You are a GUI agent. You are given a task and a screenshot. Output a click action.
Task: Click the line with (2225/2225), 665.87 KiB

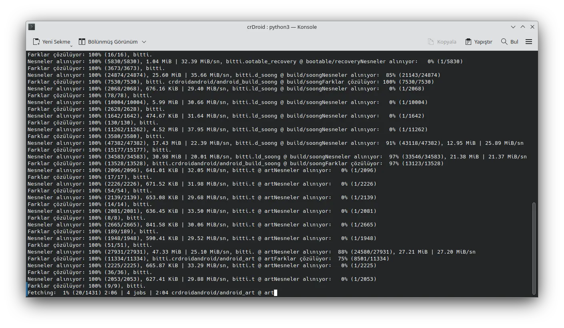coord(202,265)
